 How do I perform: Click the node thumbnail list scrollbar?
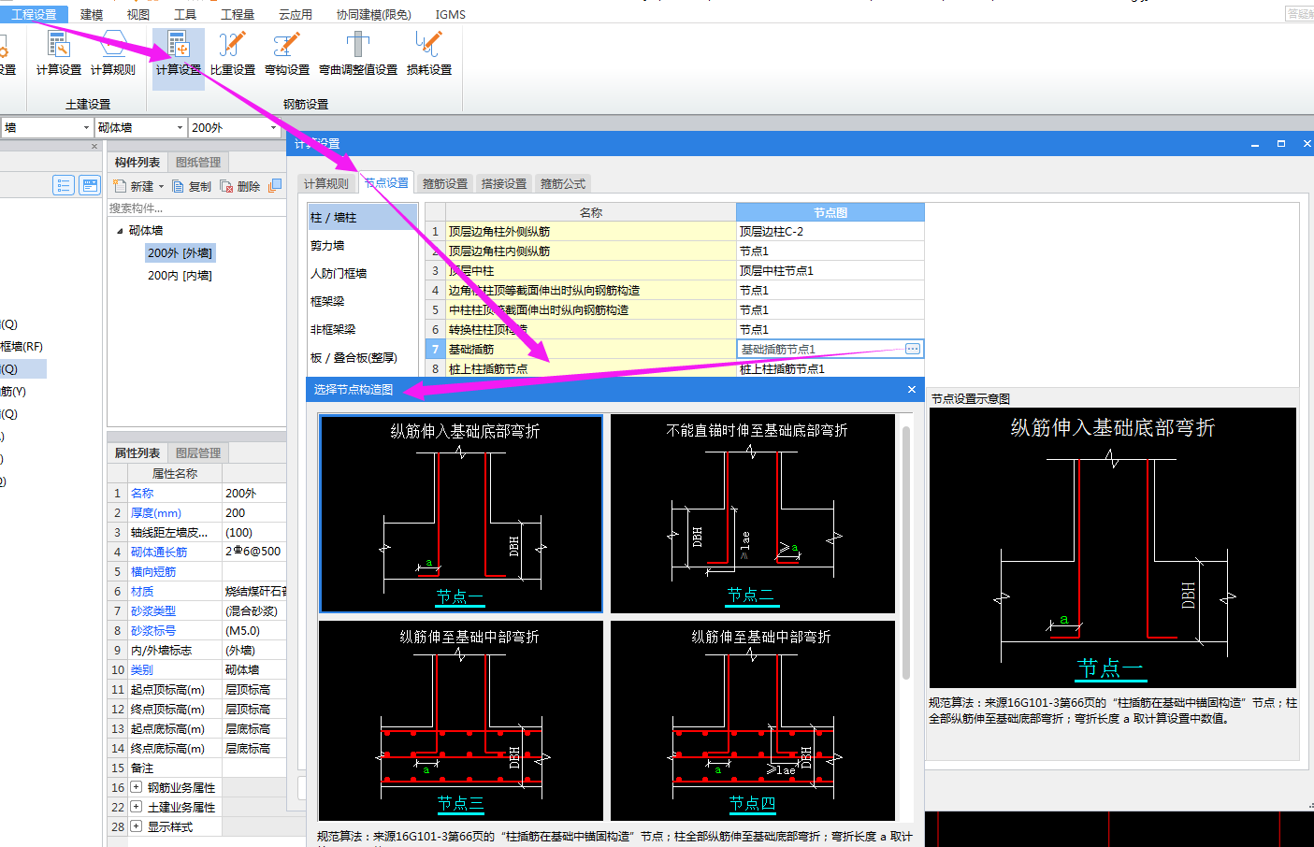point(905,552)
